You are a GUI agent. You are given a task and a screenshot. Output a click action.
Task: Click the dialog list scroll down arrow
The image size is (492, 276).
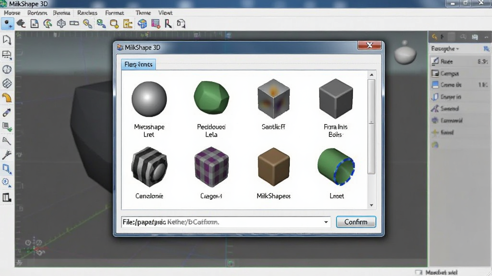coord(371,205)
